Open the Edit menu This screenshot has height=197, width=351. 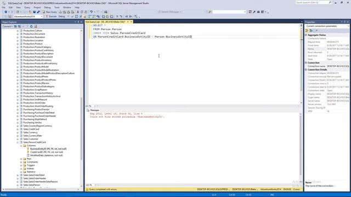(10, 7)
